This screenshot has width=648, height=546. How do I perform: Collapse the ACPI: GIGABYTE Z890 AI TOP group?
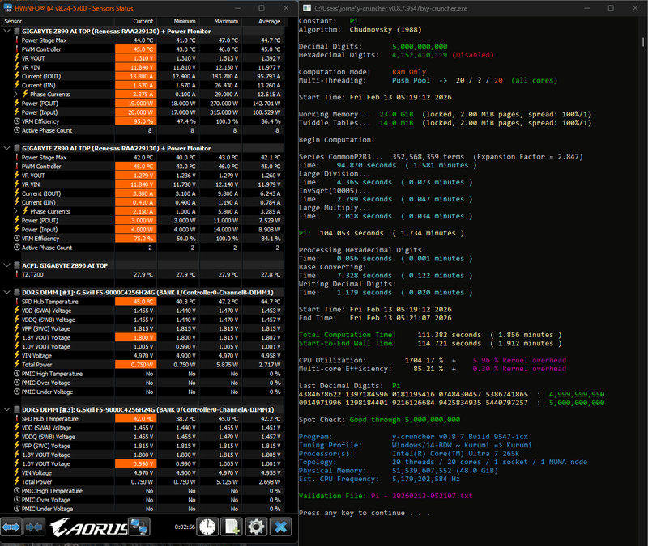point(6,265)
